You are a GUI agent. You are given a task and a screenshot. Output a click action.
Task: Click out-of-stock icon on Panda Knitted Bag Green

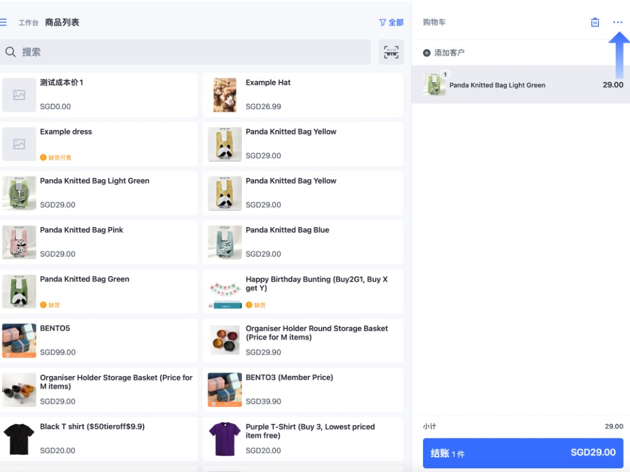click(x=43, y=305)
